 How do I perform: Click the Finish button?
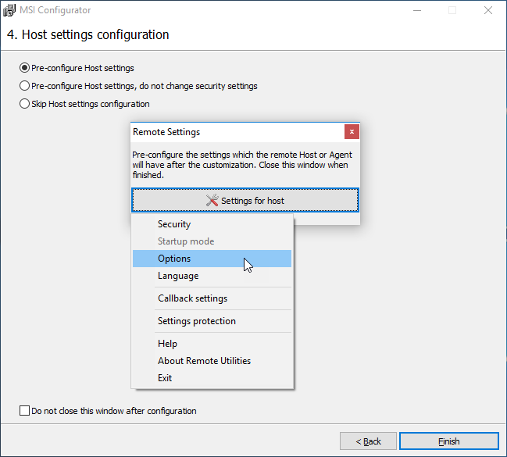[449, 441]
